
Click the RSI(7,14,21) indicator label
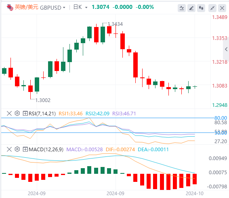[42, 113]
